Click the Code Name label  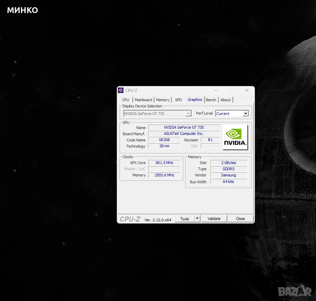[136, 140]
